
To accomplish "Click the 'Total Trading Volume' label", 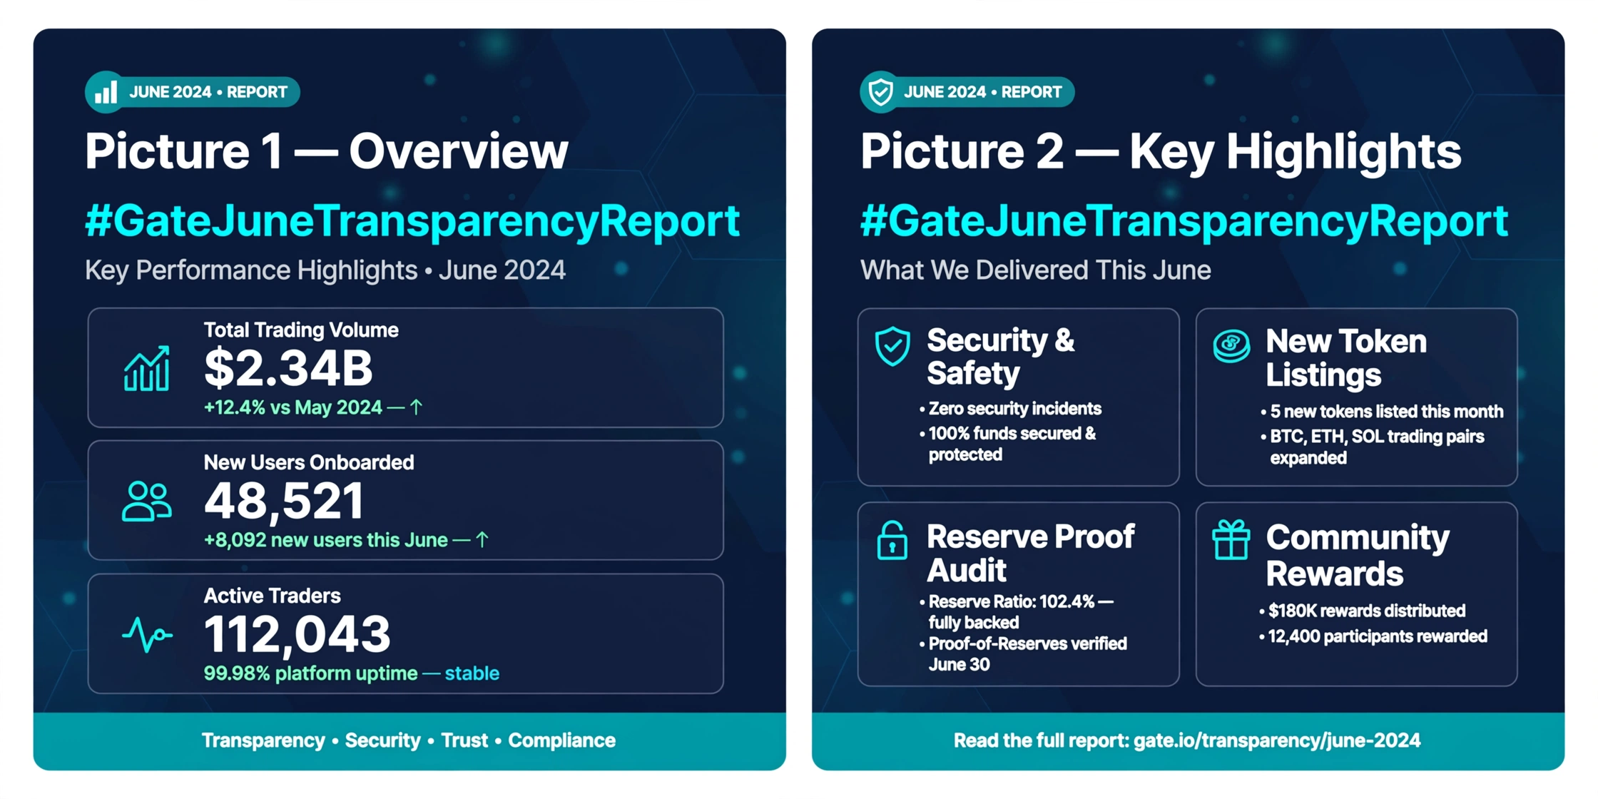I will pos(301,330).
